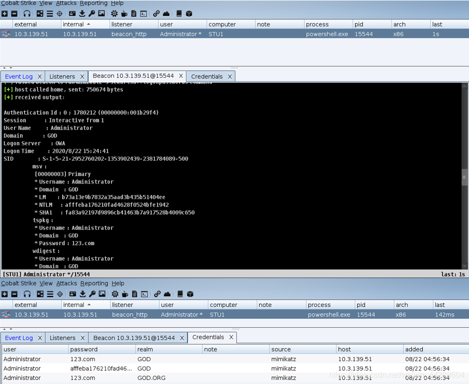Click Connect to team server plus icon, upper window
Image resolution: width=469 pixels, height=384 pixels.
click(5, 14)
